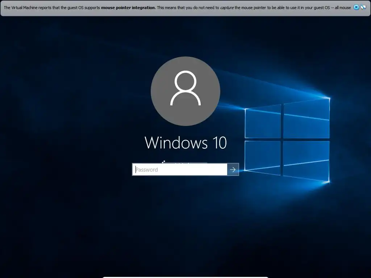Click the mouse pointer integration message text

click(x=177, y=8)
